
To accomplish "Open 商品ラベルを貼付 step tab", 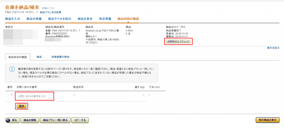I will 60,19.
